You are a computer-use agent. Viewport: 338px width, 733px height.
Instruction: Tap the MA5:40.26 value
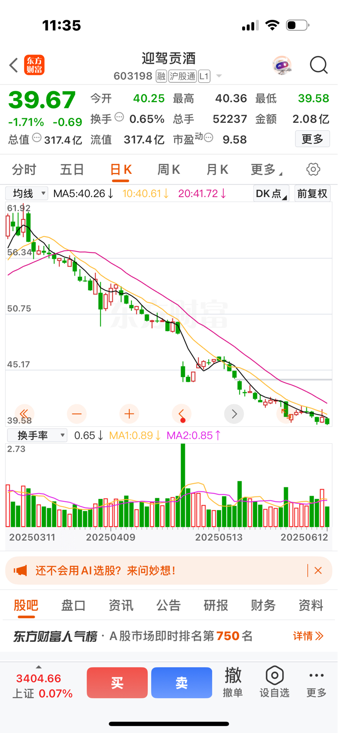click(x=83, y=193)
